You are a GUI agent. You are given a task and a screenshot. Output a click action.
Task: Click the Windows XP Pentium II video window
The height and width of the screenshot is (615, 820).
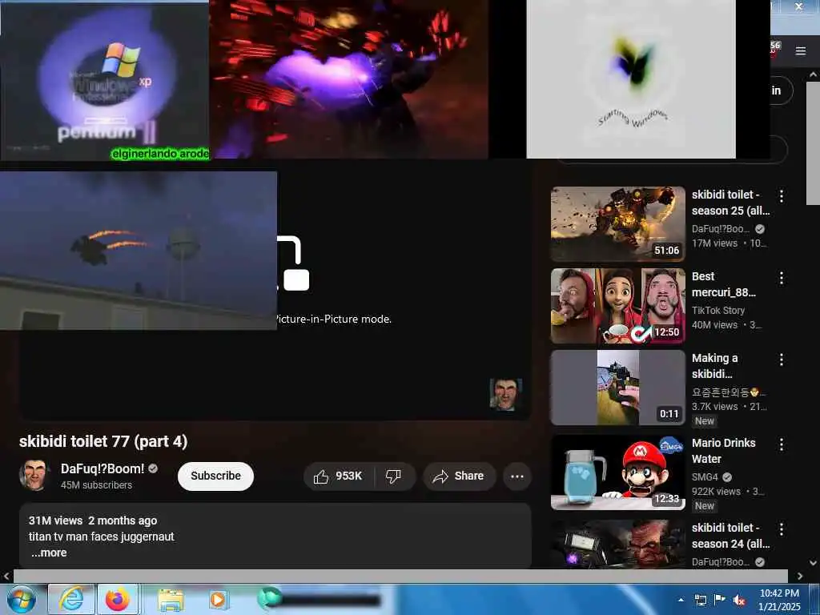(x=105, y=80)
